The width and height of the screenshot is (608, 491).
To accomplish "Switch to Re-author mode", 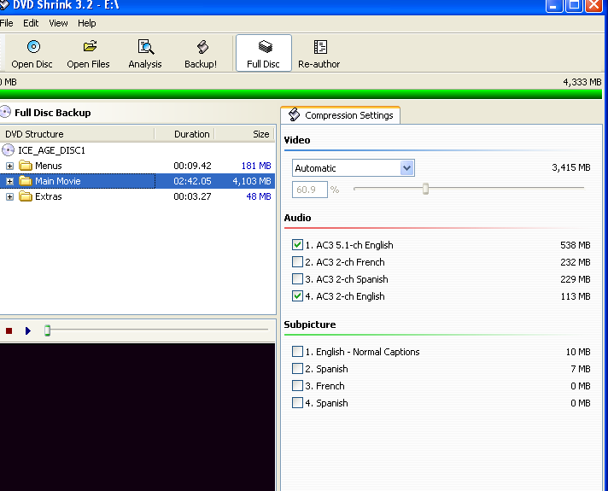I will pos(319,53).
